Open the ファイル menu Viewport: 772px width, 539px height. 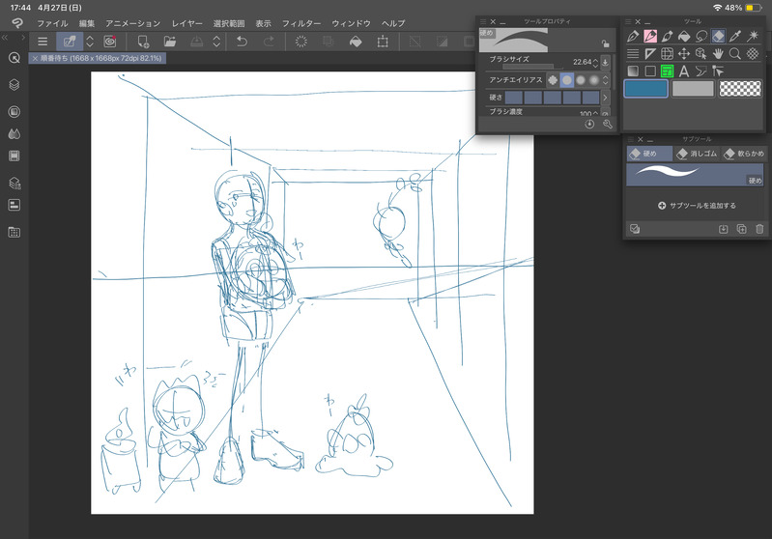[x=52, y=23]
